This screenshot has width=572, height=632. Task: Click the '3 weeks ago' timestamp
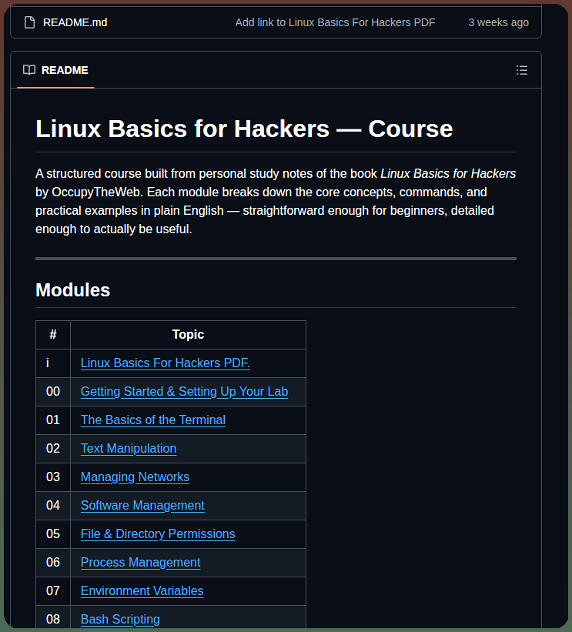(498, 22)
